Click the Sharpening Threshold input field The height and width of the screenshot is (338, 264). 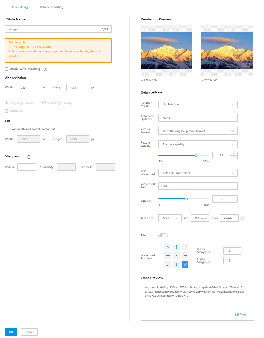tap(106, 167)
